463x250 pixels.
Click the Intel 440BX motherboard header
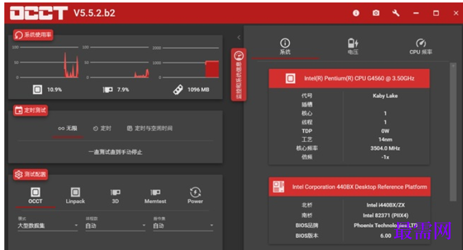(x=350, y=186)
